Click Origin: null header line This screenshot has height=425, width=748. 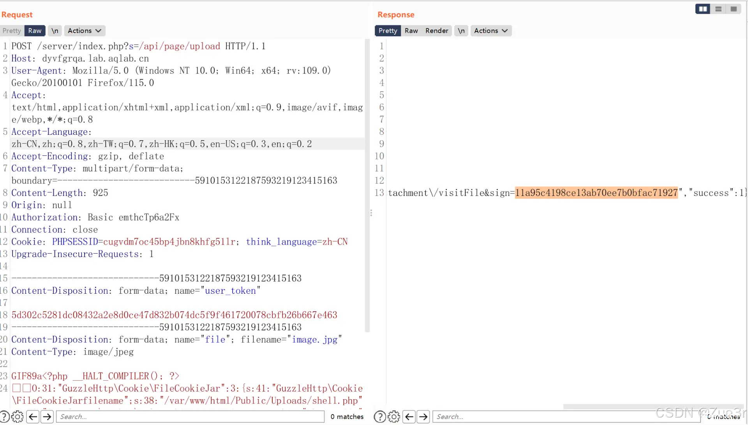(x=42, y=205)
